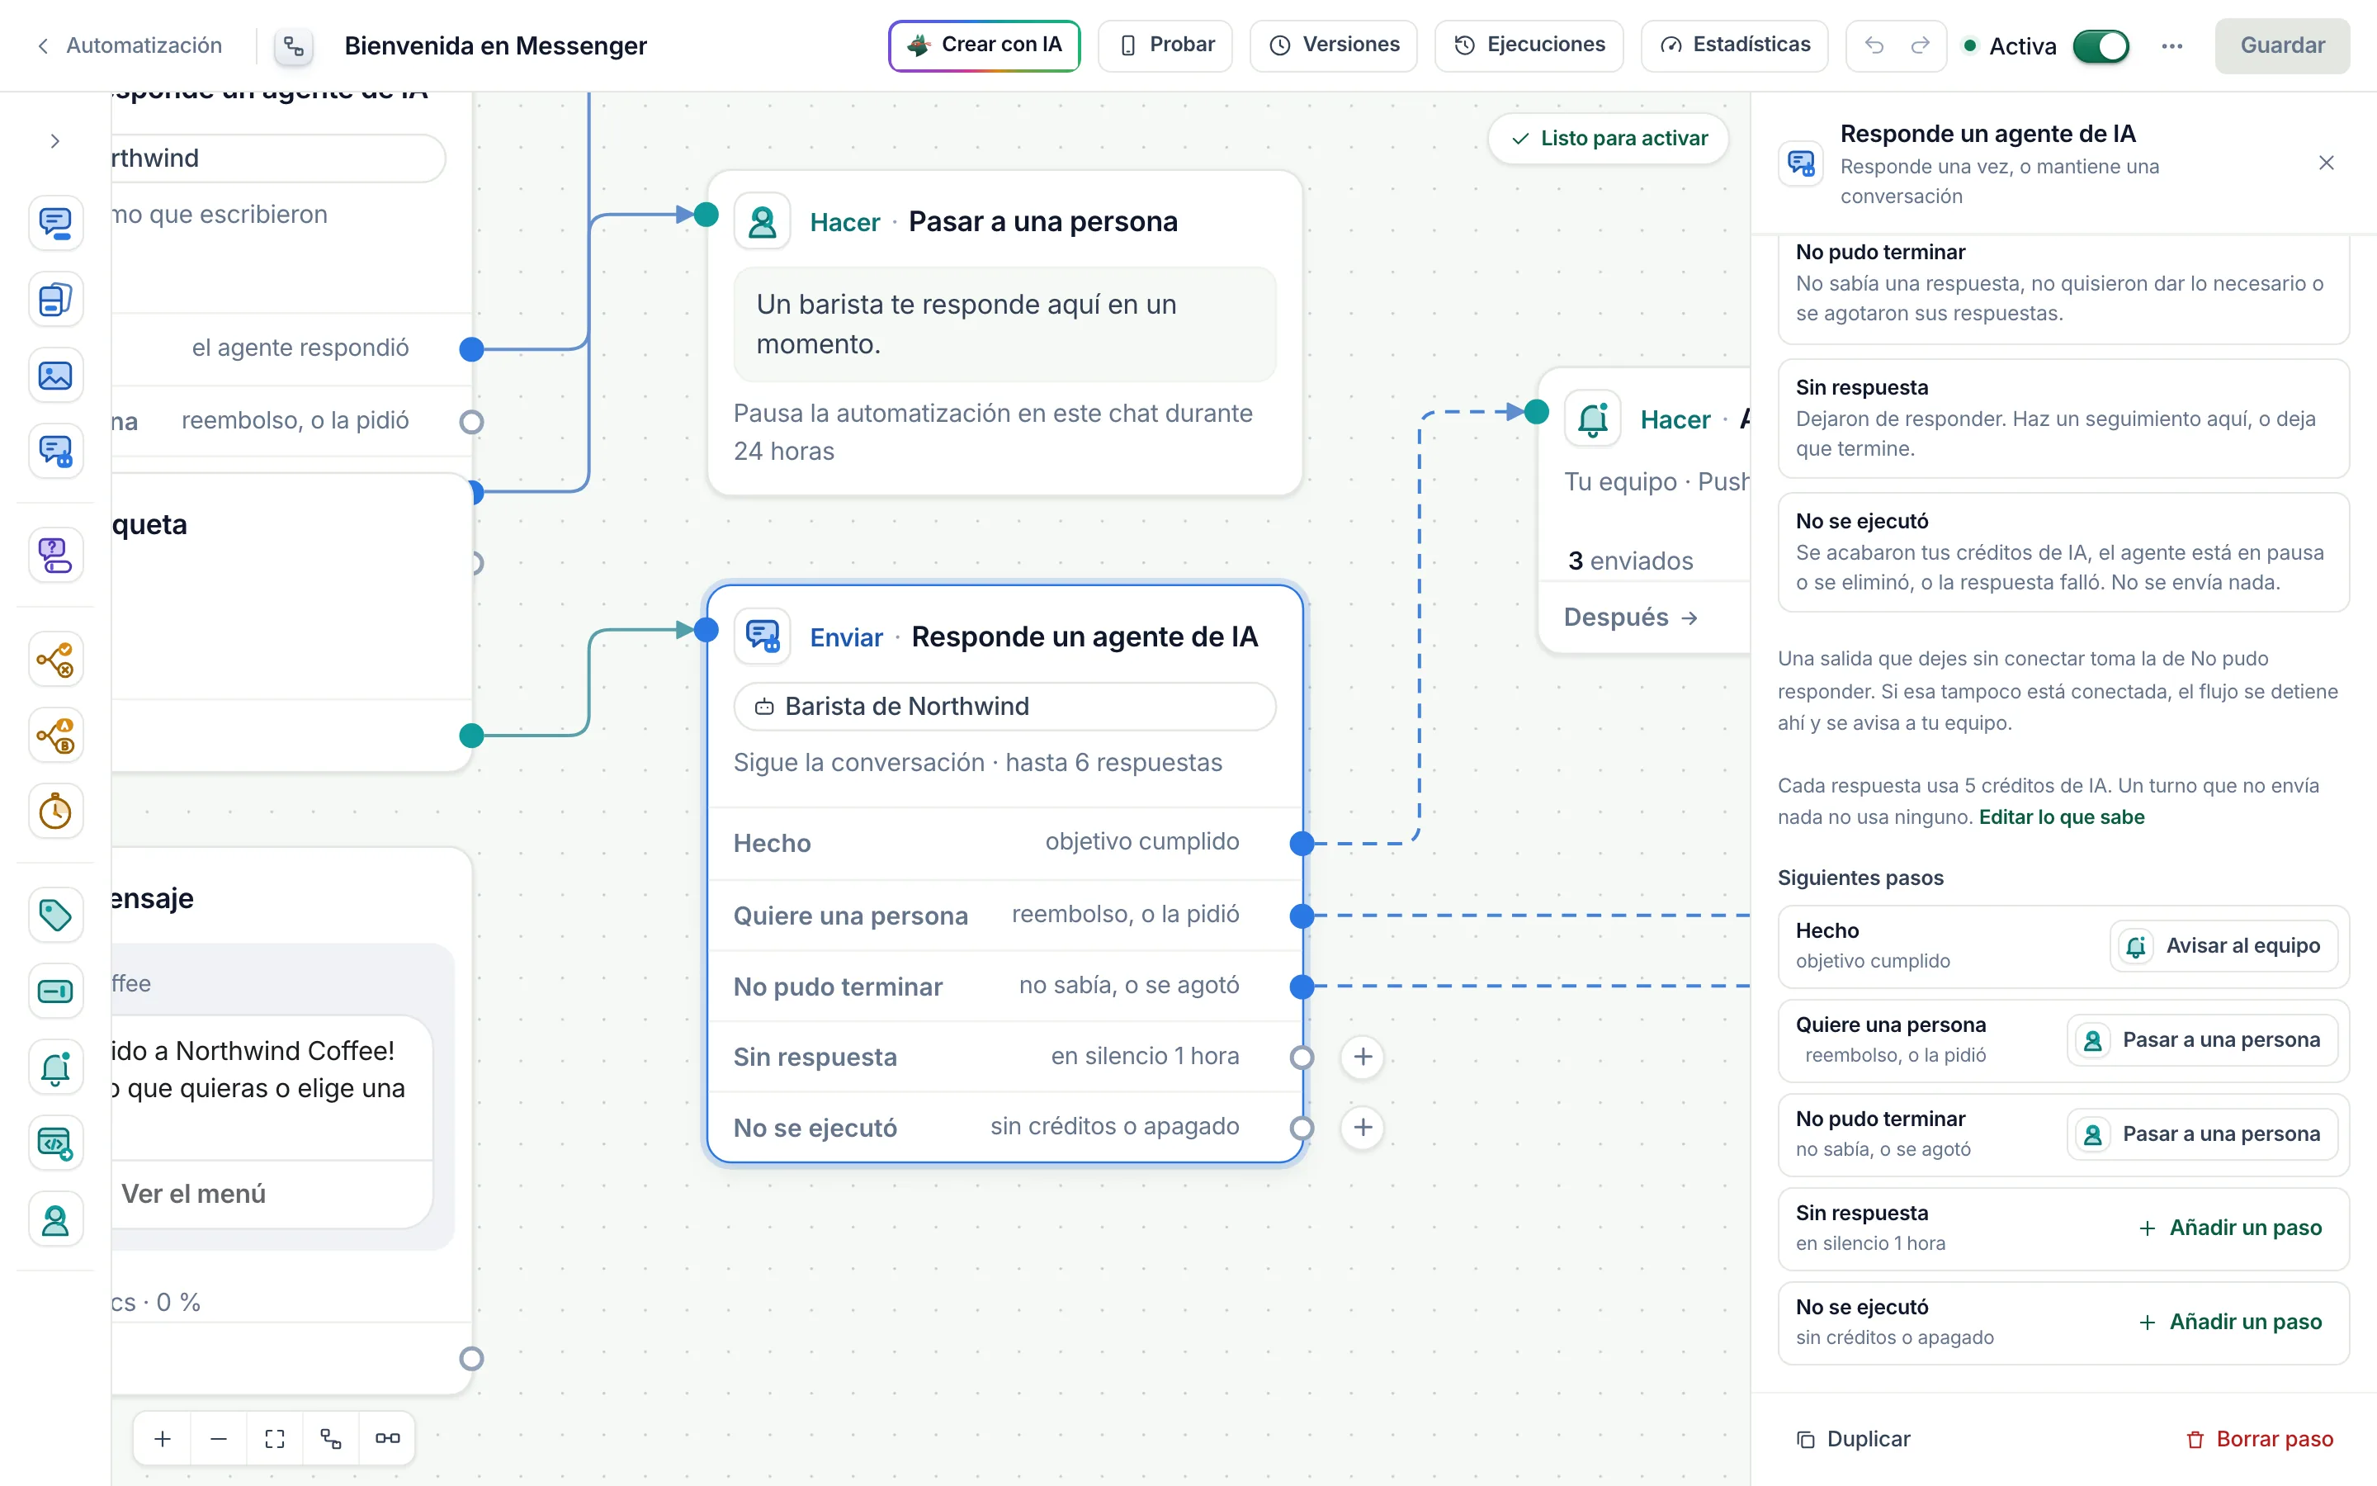This screenshot has width=2377, height=1486.
Task: Select the send message step icon in sidebar
Action: (55, 223)
